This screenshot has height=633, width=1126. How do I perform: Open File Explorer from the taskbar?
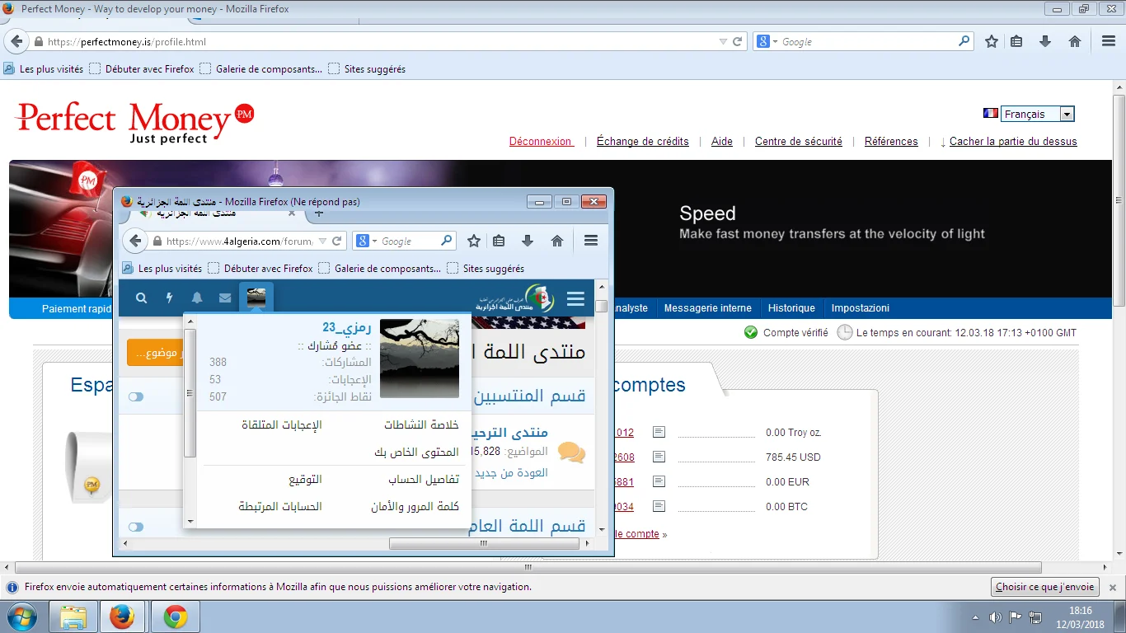click(x=73, y=617)
